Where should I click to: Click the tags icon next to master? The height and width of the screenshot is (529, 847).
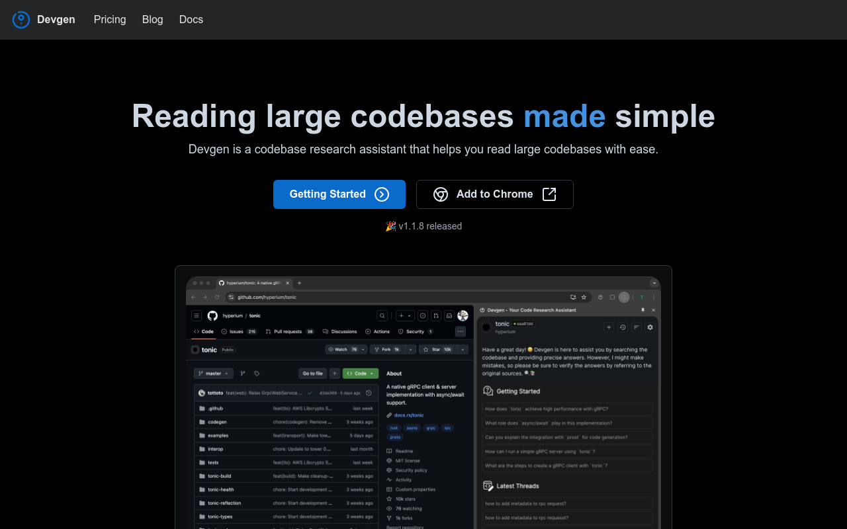257,374
